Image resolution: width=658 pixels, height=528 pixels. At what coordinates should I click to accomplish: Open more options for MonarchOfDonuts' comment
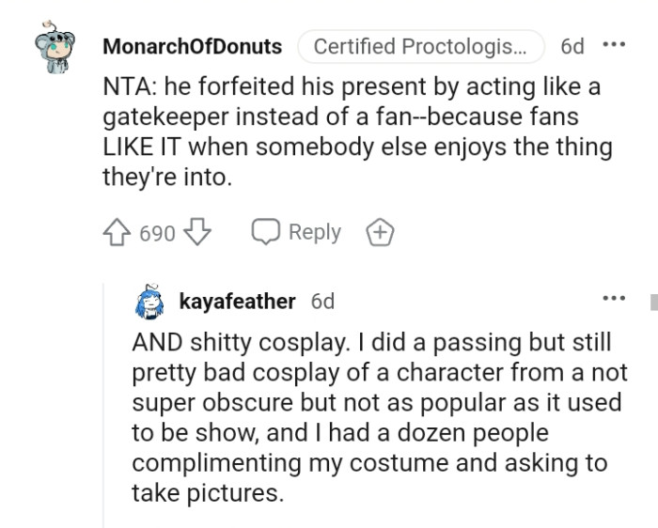pyautogui.click(x=614, y=45)
